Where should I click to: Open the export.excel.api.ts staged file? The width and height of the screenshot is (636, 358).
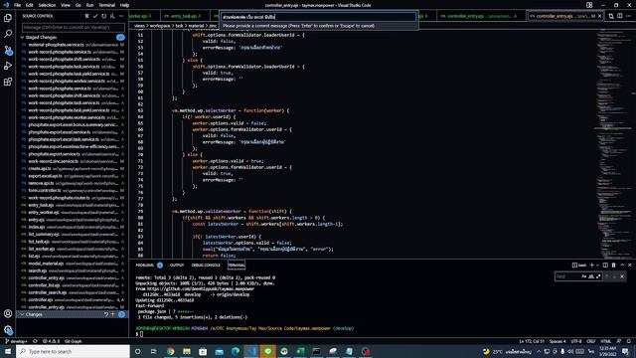(73, 176)
